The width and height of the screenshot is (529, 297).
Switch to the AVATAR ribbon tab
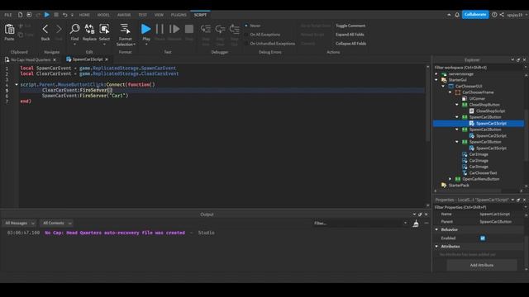pos(124,15)
